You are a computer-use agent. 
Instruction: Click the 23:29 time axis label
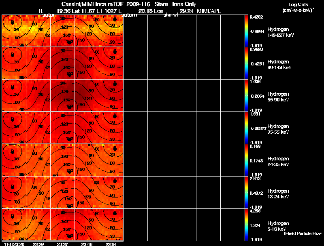tap(38, 244)
